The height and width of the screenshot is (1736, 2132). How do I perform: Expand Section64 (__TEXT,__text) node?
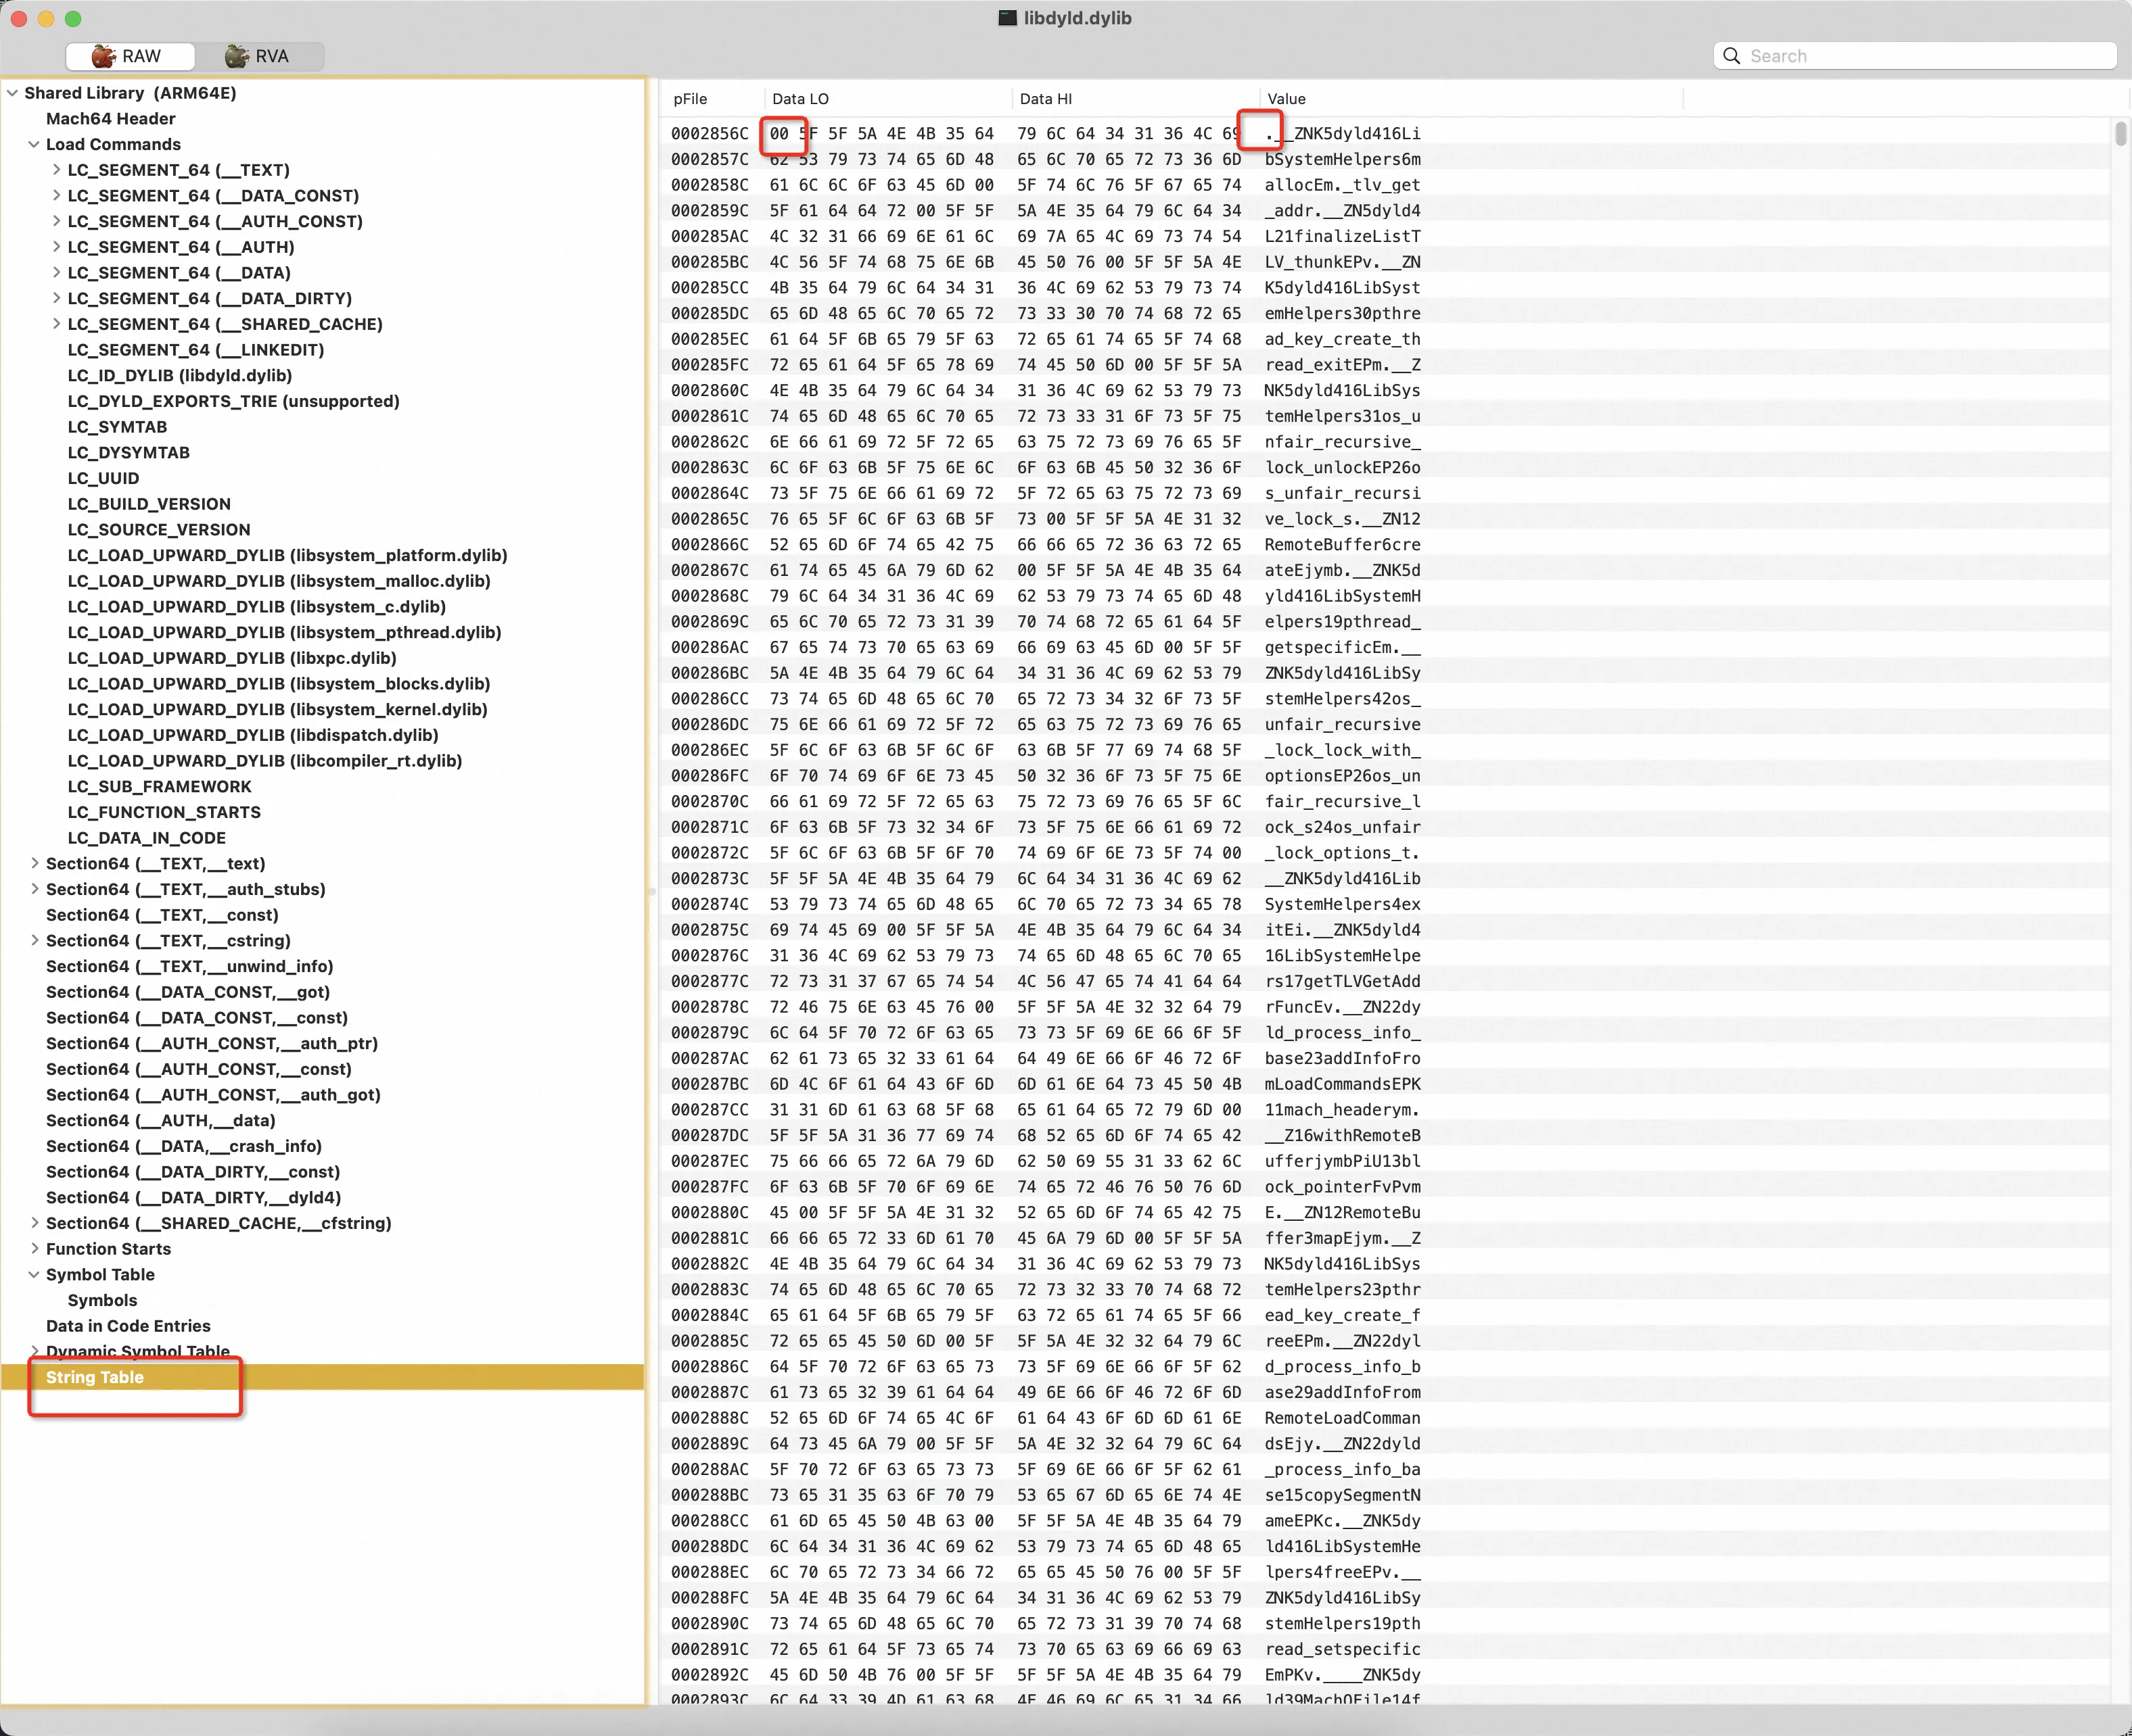[x=34, y=863]
